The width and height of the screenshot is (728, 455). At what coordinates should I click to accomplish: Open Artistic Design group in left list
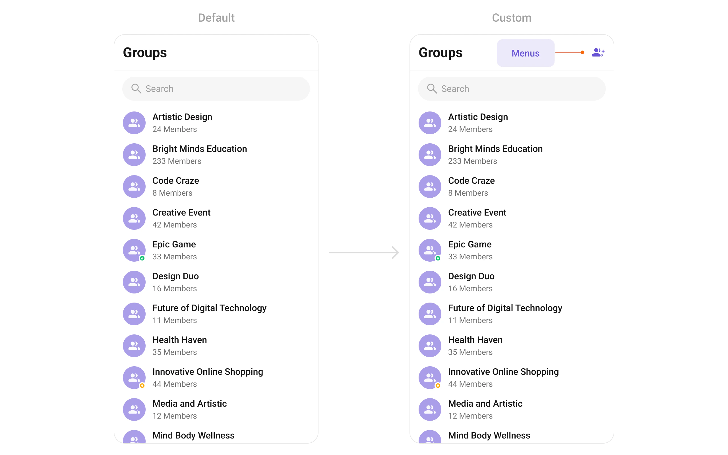[182, 117]
